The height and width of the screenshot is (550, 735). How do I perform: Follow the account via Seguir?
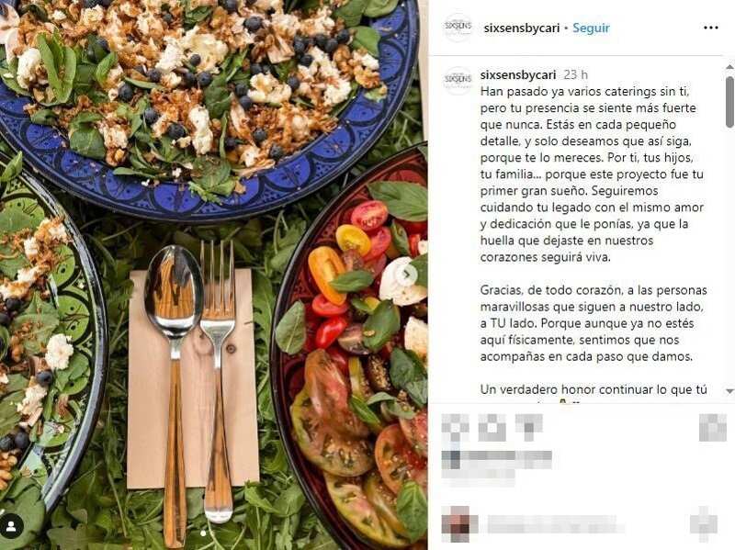591,28
